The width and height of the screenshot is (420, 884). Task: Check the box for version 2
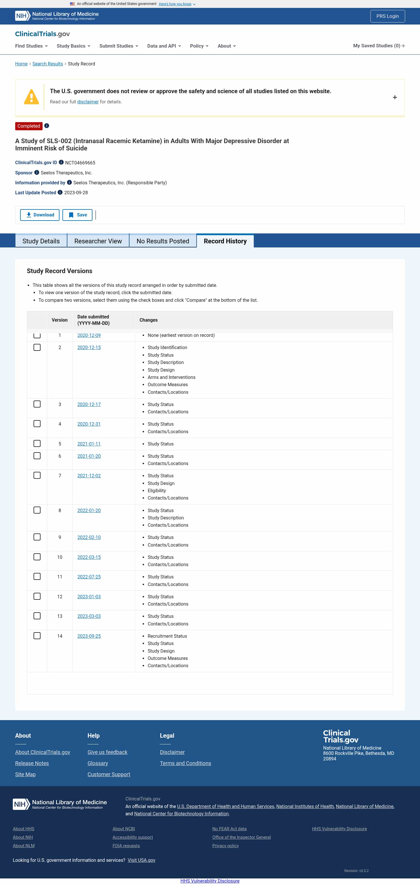[x=37, y=347]
